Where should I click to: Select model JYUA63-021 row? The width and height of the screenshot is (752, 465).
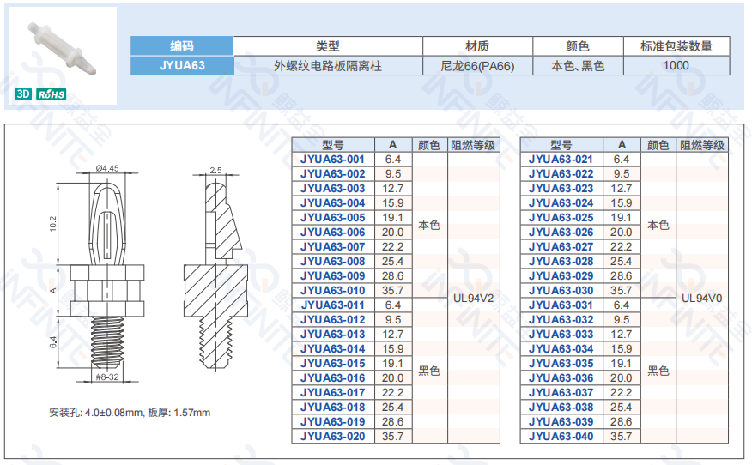561,160
